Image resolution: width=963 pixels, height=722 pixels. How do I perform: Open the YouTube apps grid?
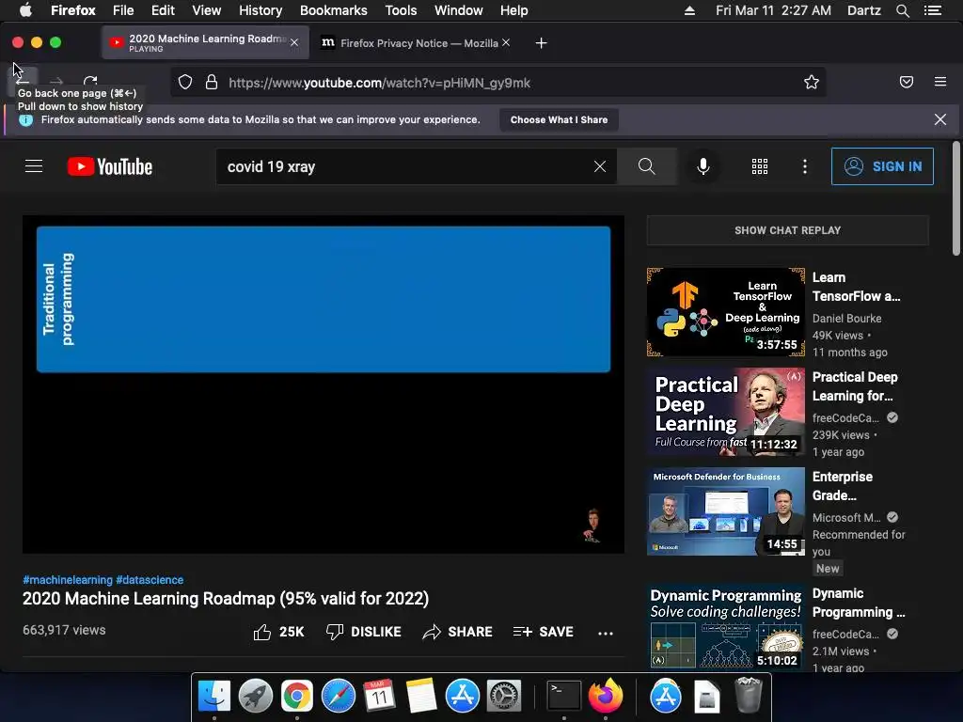tap(760, 166)
